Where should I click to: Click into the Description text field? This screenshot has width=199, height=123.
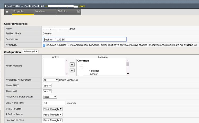coord(85,39)
